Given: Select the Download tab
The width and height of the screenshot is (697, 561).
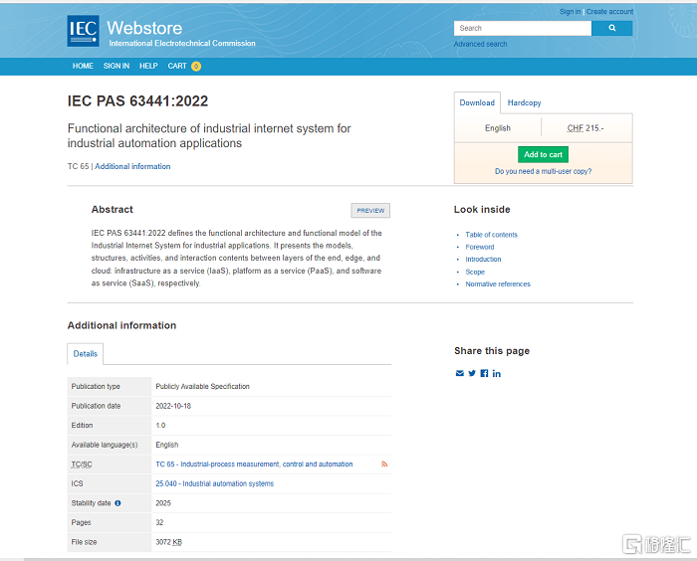Looking at the screenshot, I should (477, 102).
